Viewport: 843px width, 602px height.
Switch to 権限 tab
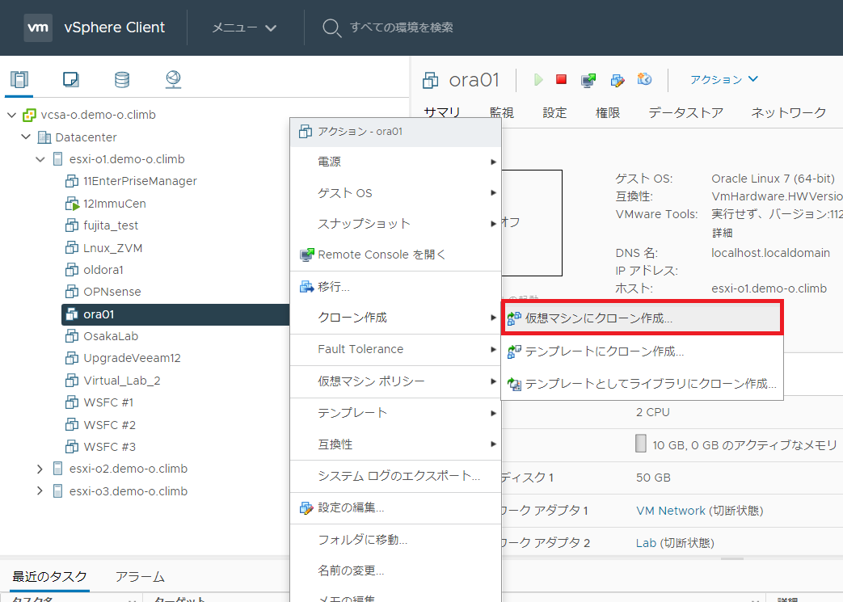pyautogui.click(x=608, y=113)
